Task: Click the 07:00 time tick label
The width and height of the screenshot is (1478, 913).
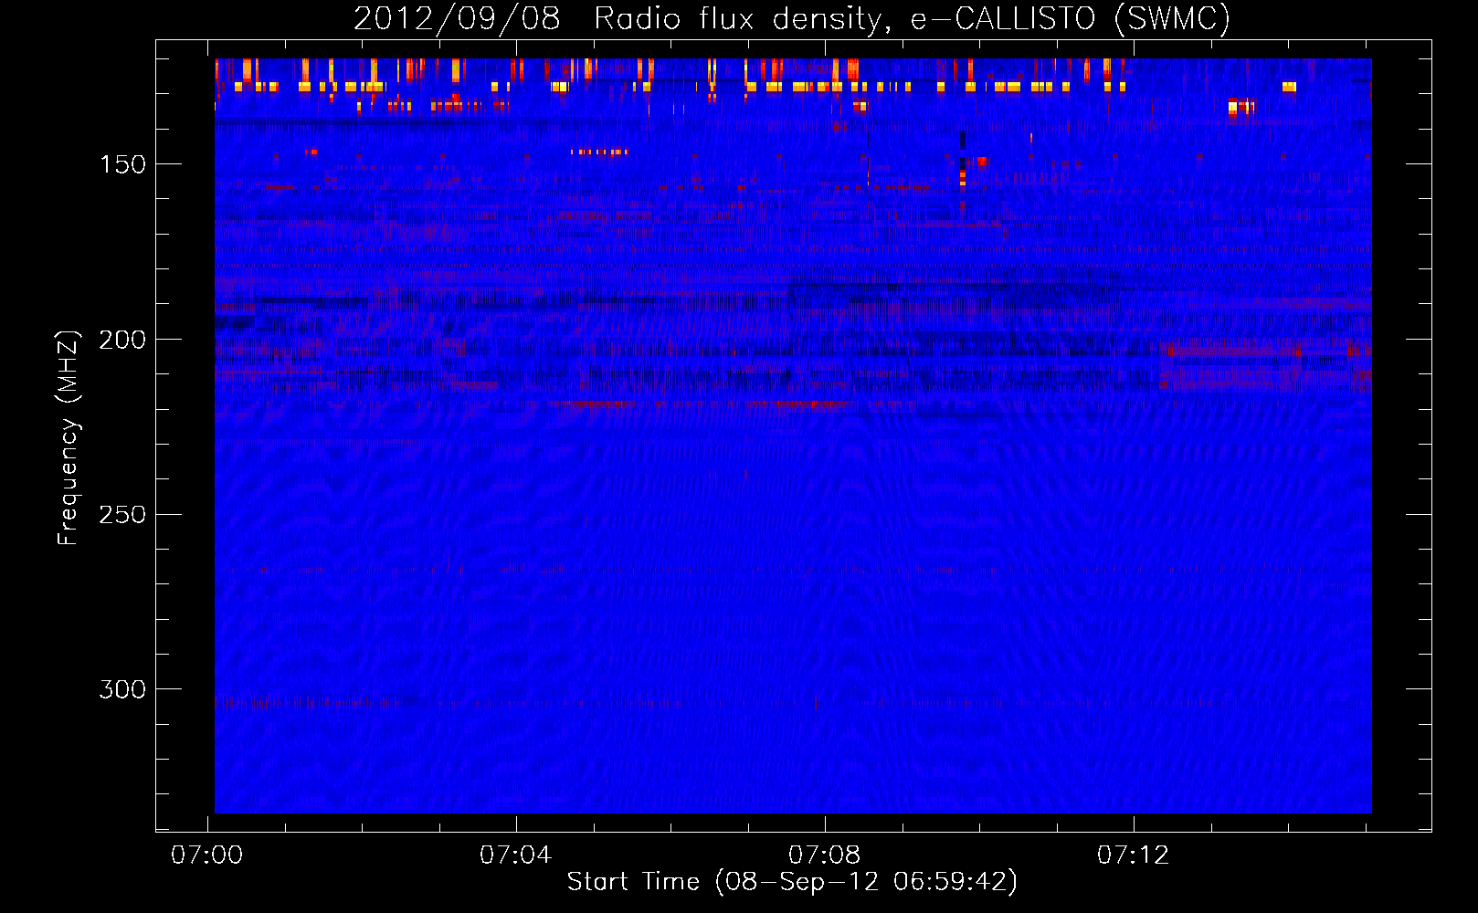Action: 207,855
